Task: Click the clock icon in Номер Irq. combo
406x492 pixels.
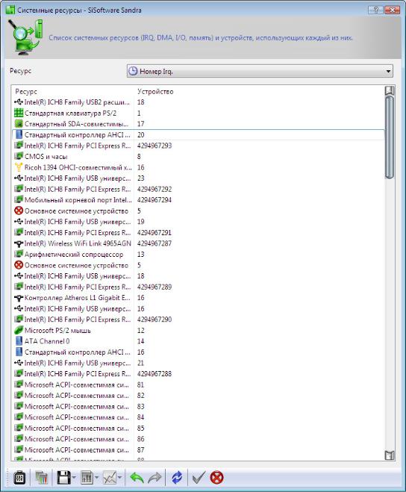Action: (x=133, y=71)
